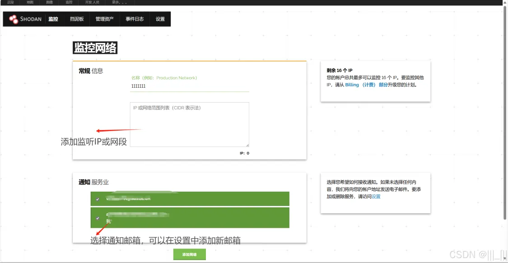
Task: Select 监控 tab beside the Shodan logo
Action: [x=53, y=19]
